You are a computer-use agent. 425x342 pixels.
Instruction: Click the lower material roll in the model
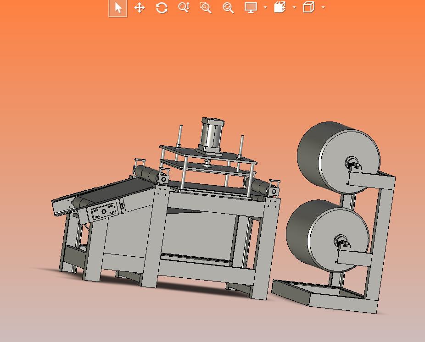[x=327, y=236]
